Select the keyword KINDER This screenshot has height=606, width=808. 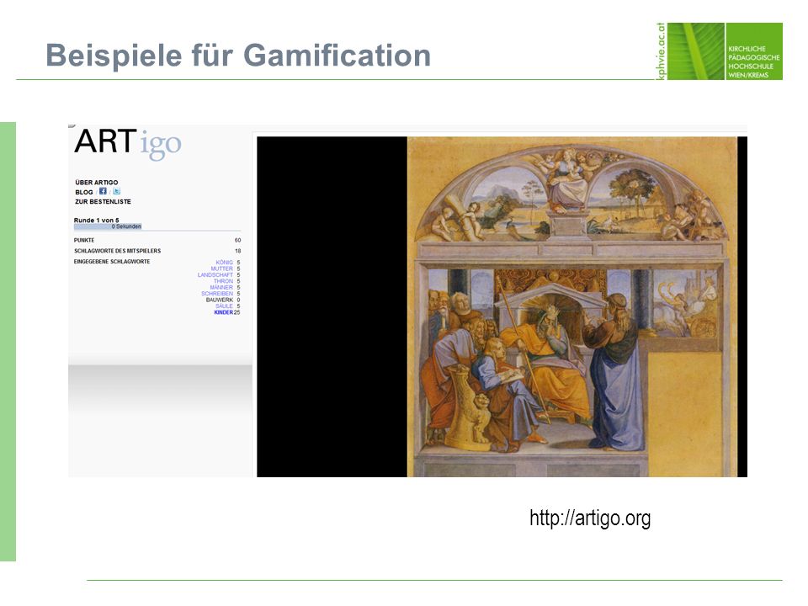pos(224,312)
